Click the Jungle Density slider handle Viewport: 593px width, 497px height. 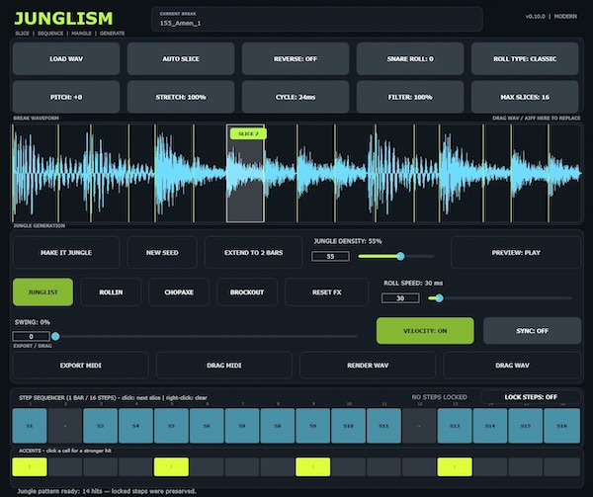pyautogui.click(x=400, y=257)
